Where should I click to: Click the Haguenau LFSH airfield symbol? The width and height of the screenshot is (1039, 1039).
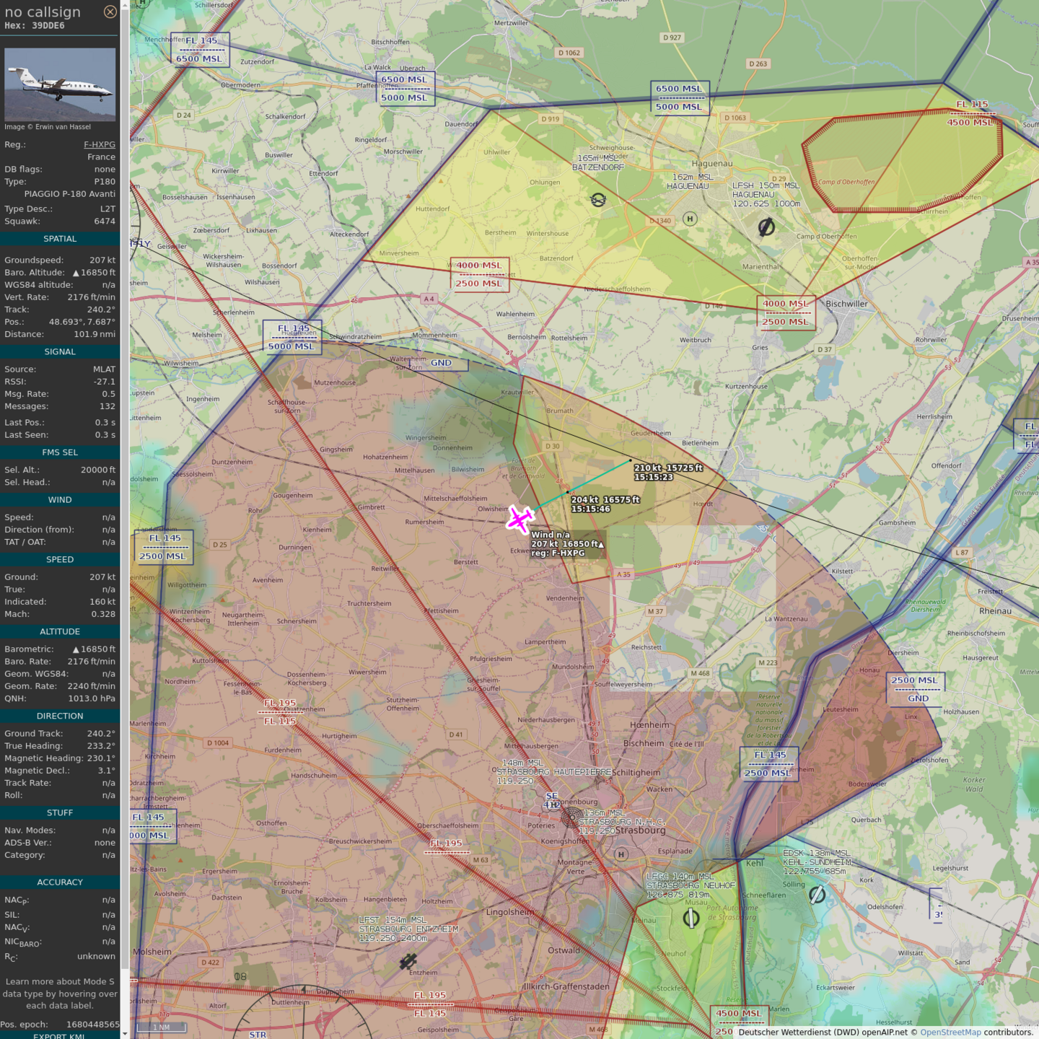click(x=766, y=227)
